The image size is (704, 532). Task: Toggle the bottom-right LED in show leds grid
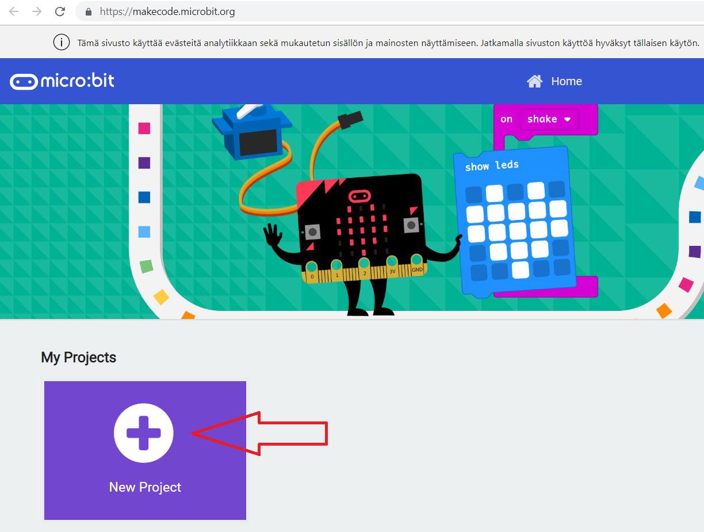(562, 267)
